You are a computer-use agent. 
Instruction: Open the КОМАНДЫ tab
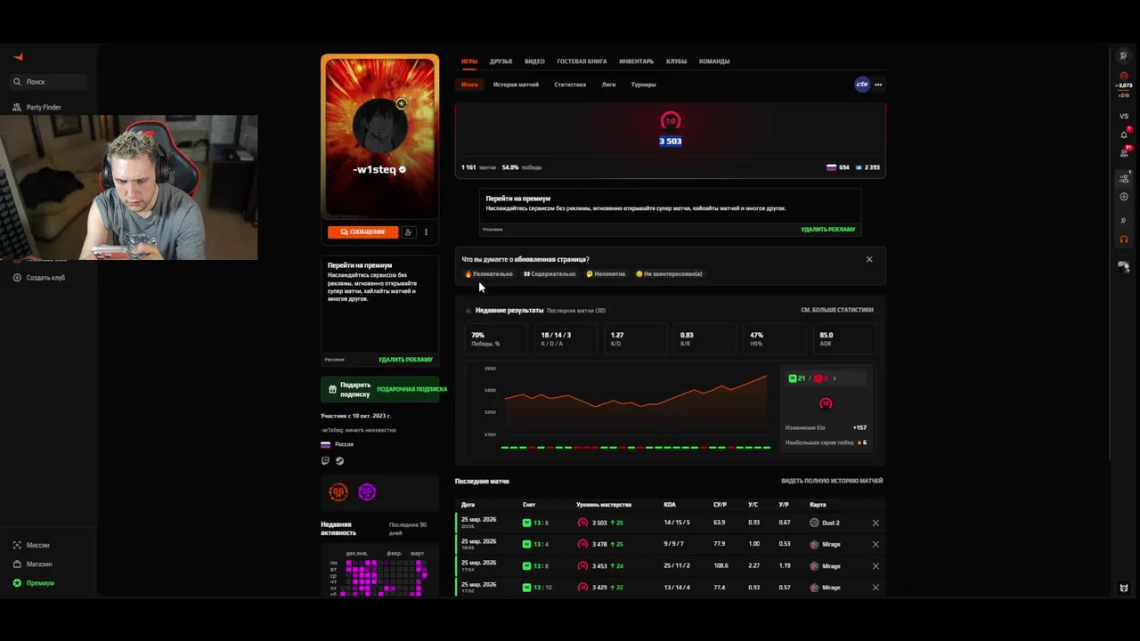(x=714, y=61)
